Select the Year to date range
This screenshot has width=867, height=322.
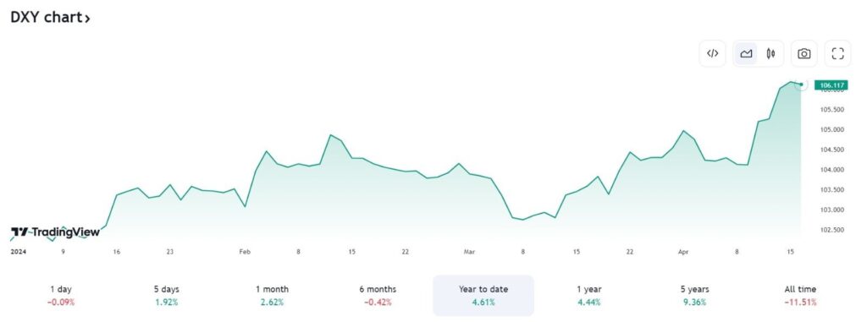point(483,296)
